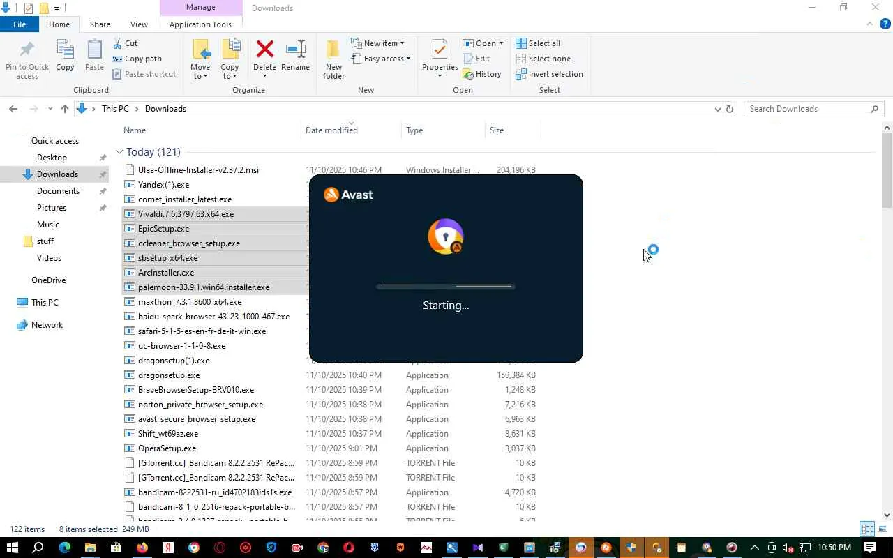Expand the Open button dropdown arrow
Viewport: 893px width, 558px height.
501,43
